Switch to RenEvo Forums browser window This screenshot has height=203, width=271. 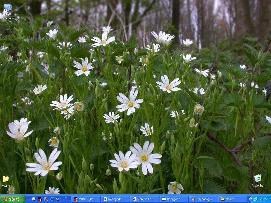[x=145, y=199]
